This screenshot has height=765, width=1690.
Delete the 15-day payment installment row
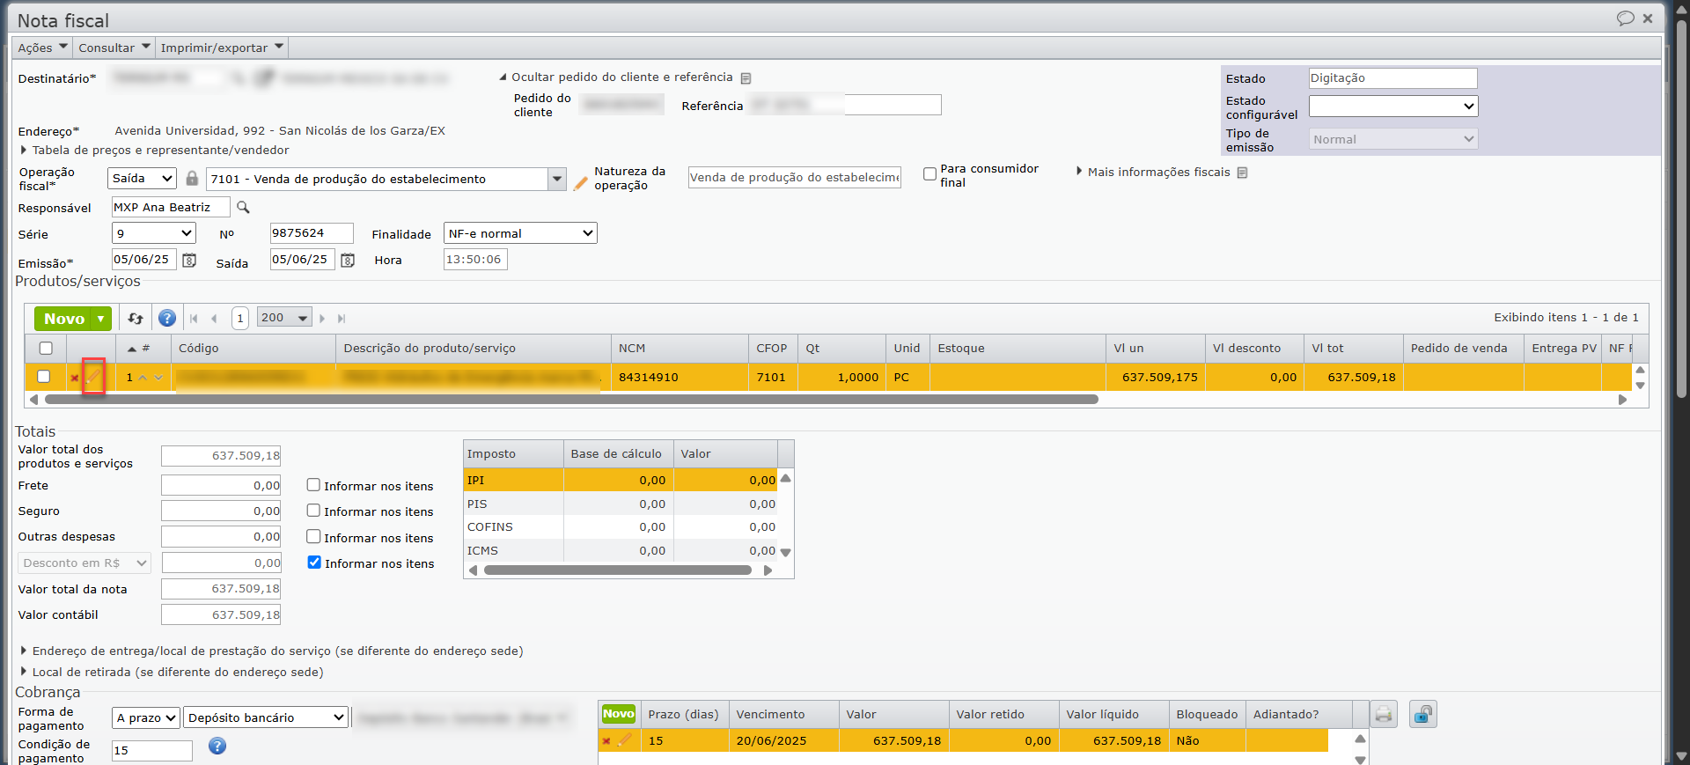pyautogui.click(x=606, y=741)
